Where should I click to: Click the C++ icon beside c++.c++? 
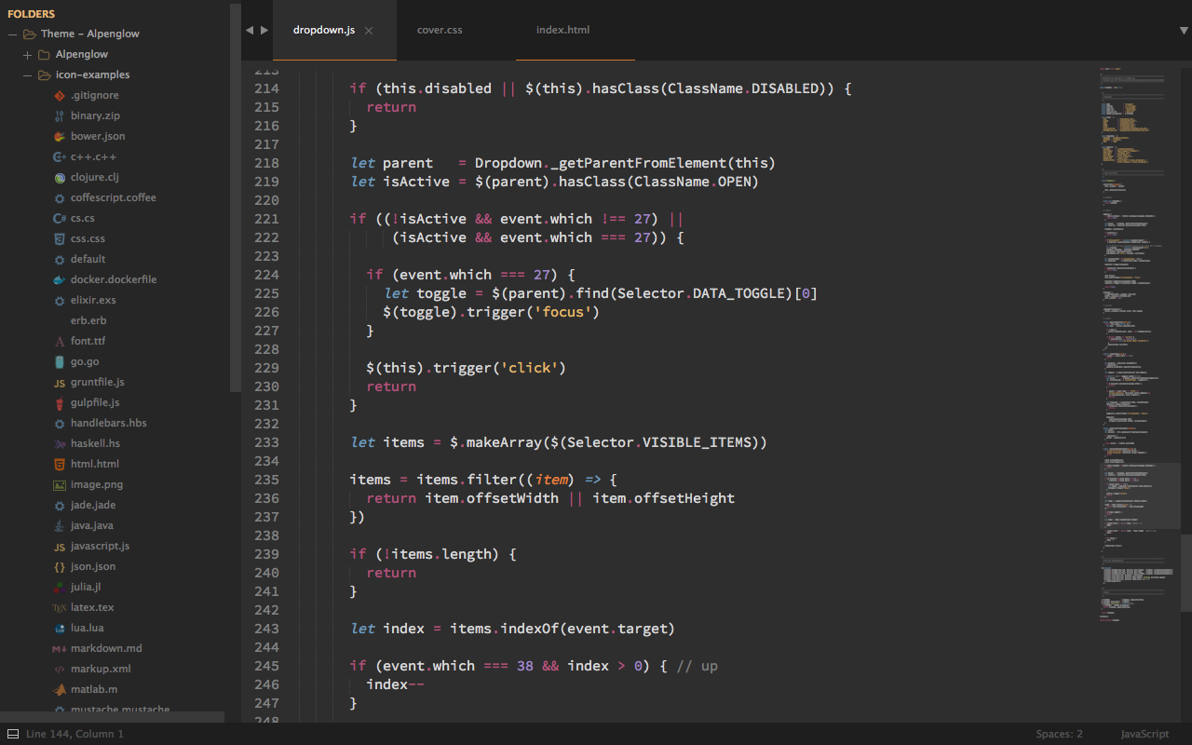pos(60,156)
